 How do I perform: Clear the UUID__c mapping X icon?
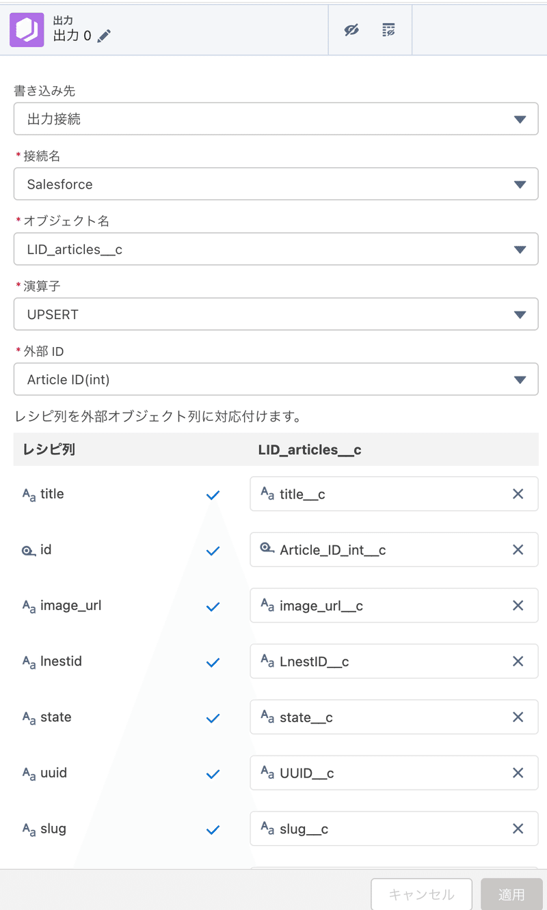coord(518,773)
